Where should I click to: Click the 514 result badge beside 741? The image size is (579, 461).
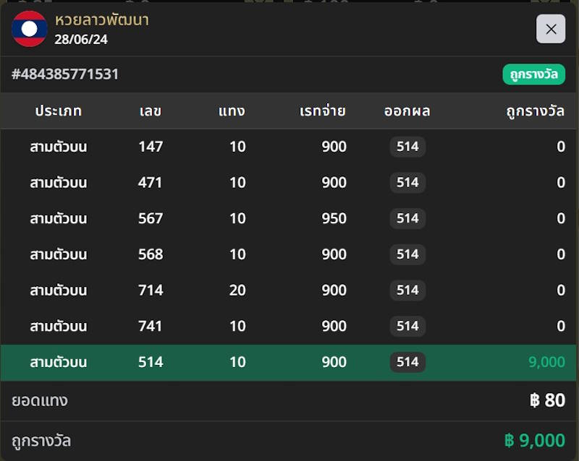(x=407, y=326)
